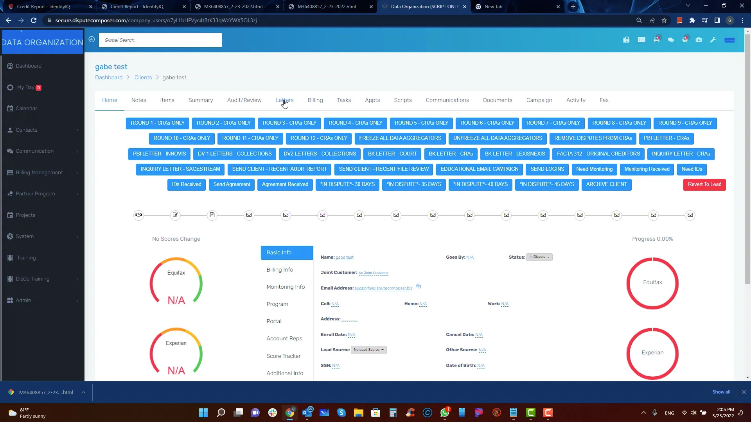Viewport: 751px width, 422px height.
Task: Expand the Admin sidebar menu
Action: (42, 300)
